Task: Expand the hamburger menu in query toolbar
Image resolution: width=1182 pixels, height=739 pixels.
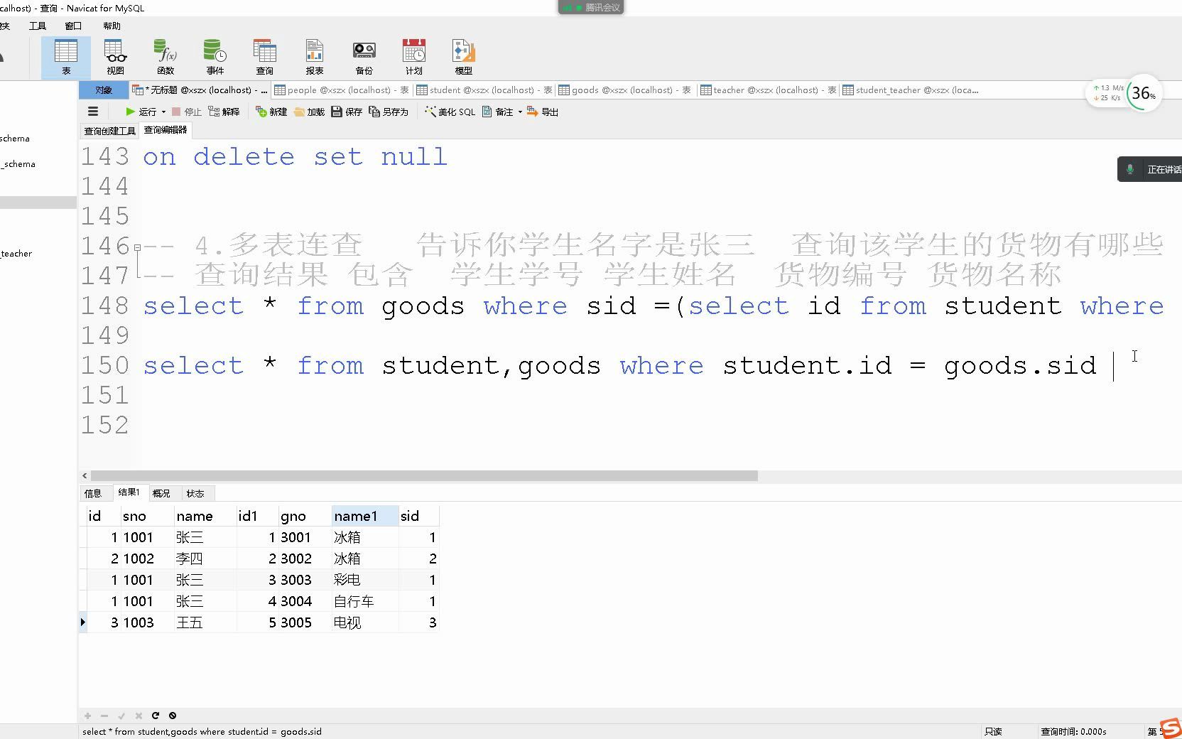Action: coord(92,112)
